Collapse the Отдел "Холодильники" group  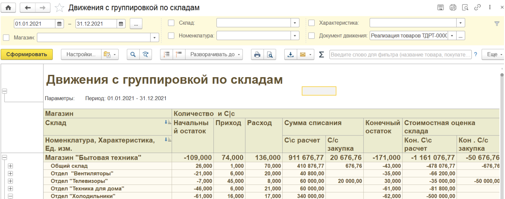[10, 196]
